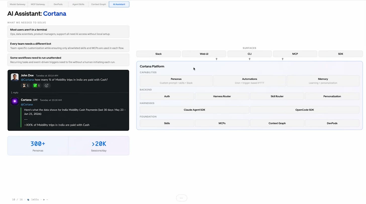Click the Skill Router box

click(x=277, y=96)
